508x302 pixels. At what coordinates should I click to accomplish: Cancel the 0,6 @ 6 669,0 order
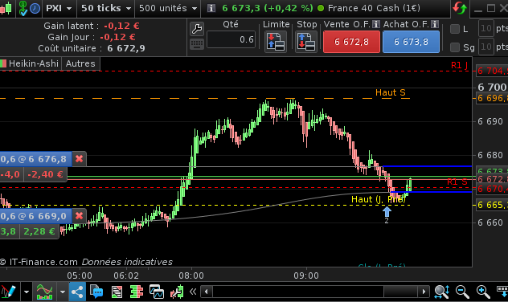tap(79, 216)
